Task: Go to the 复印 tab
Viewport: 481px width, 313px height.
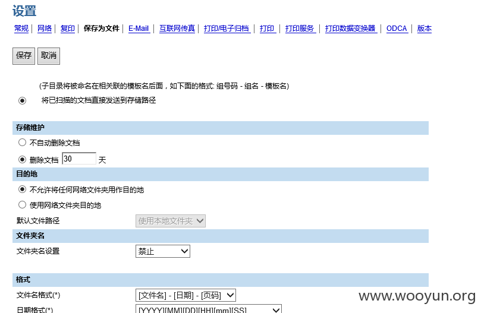Action: point(68,29)
